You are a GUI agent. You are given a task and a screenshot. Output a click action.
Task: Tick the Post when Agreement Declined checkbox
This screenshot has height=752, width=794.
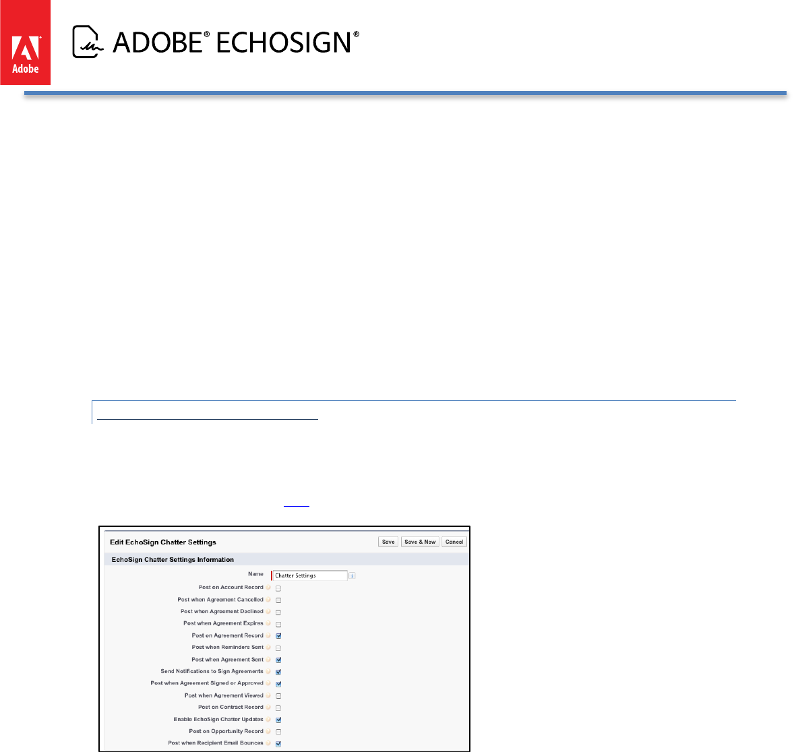[x=278, y=613]
